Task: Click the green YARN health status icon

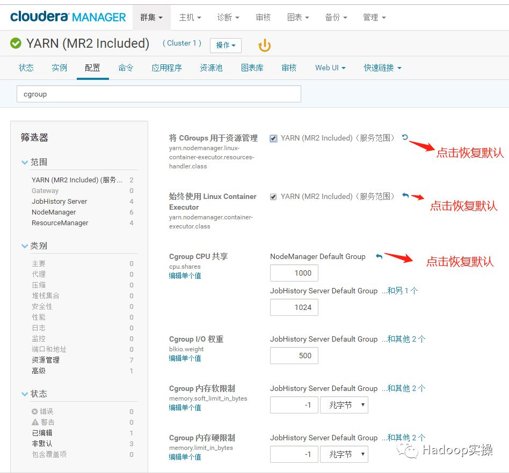Action: 16,43
